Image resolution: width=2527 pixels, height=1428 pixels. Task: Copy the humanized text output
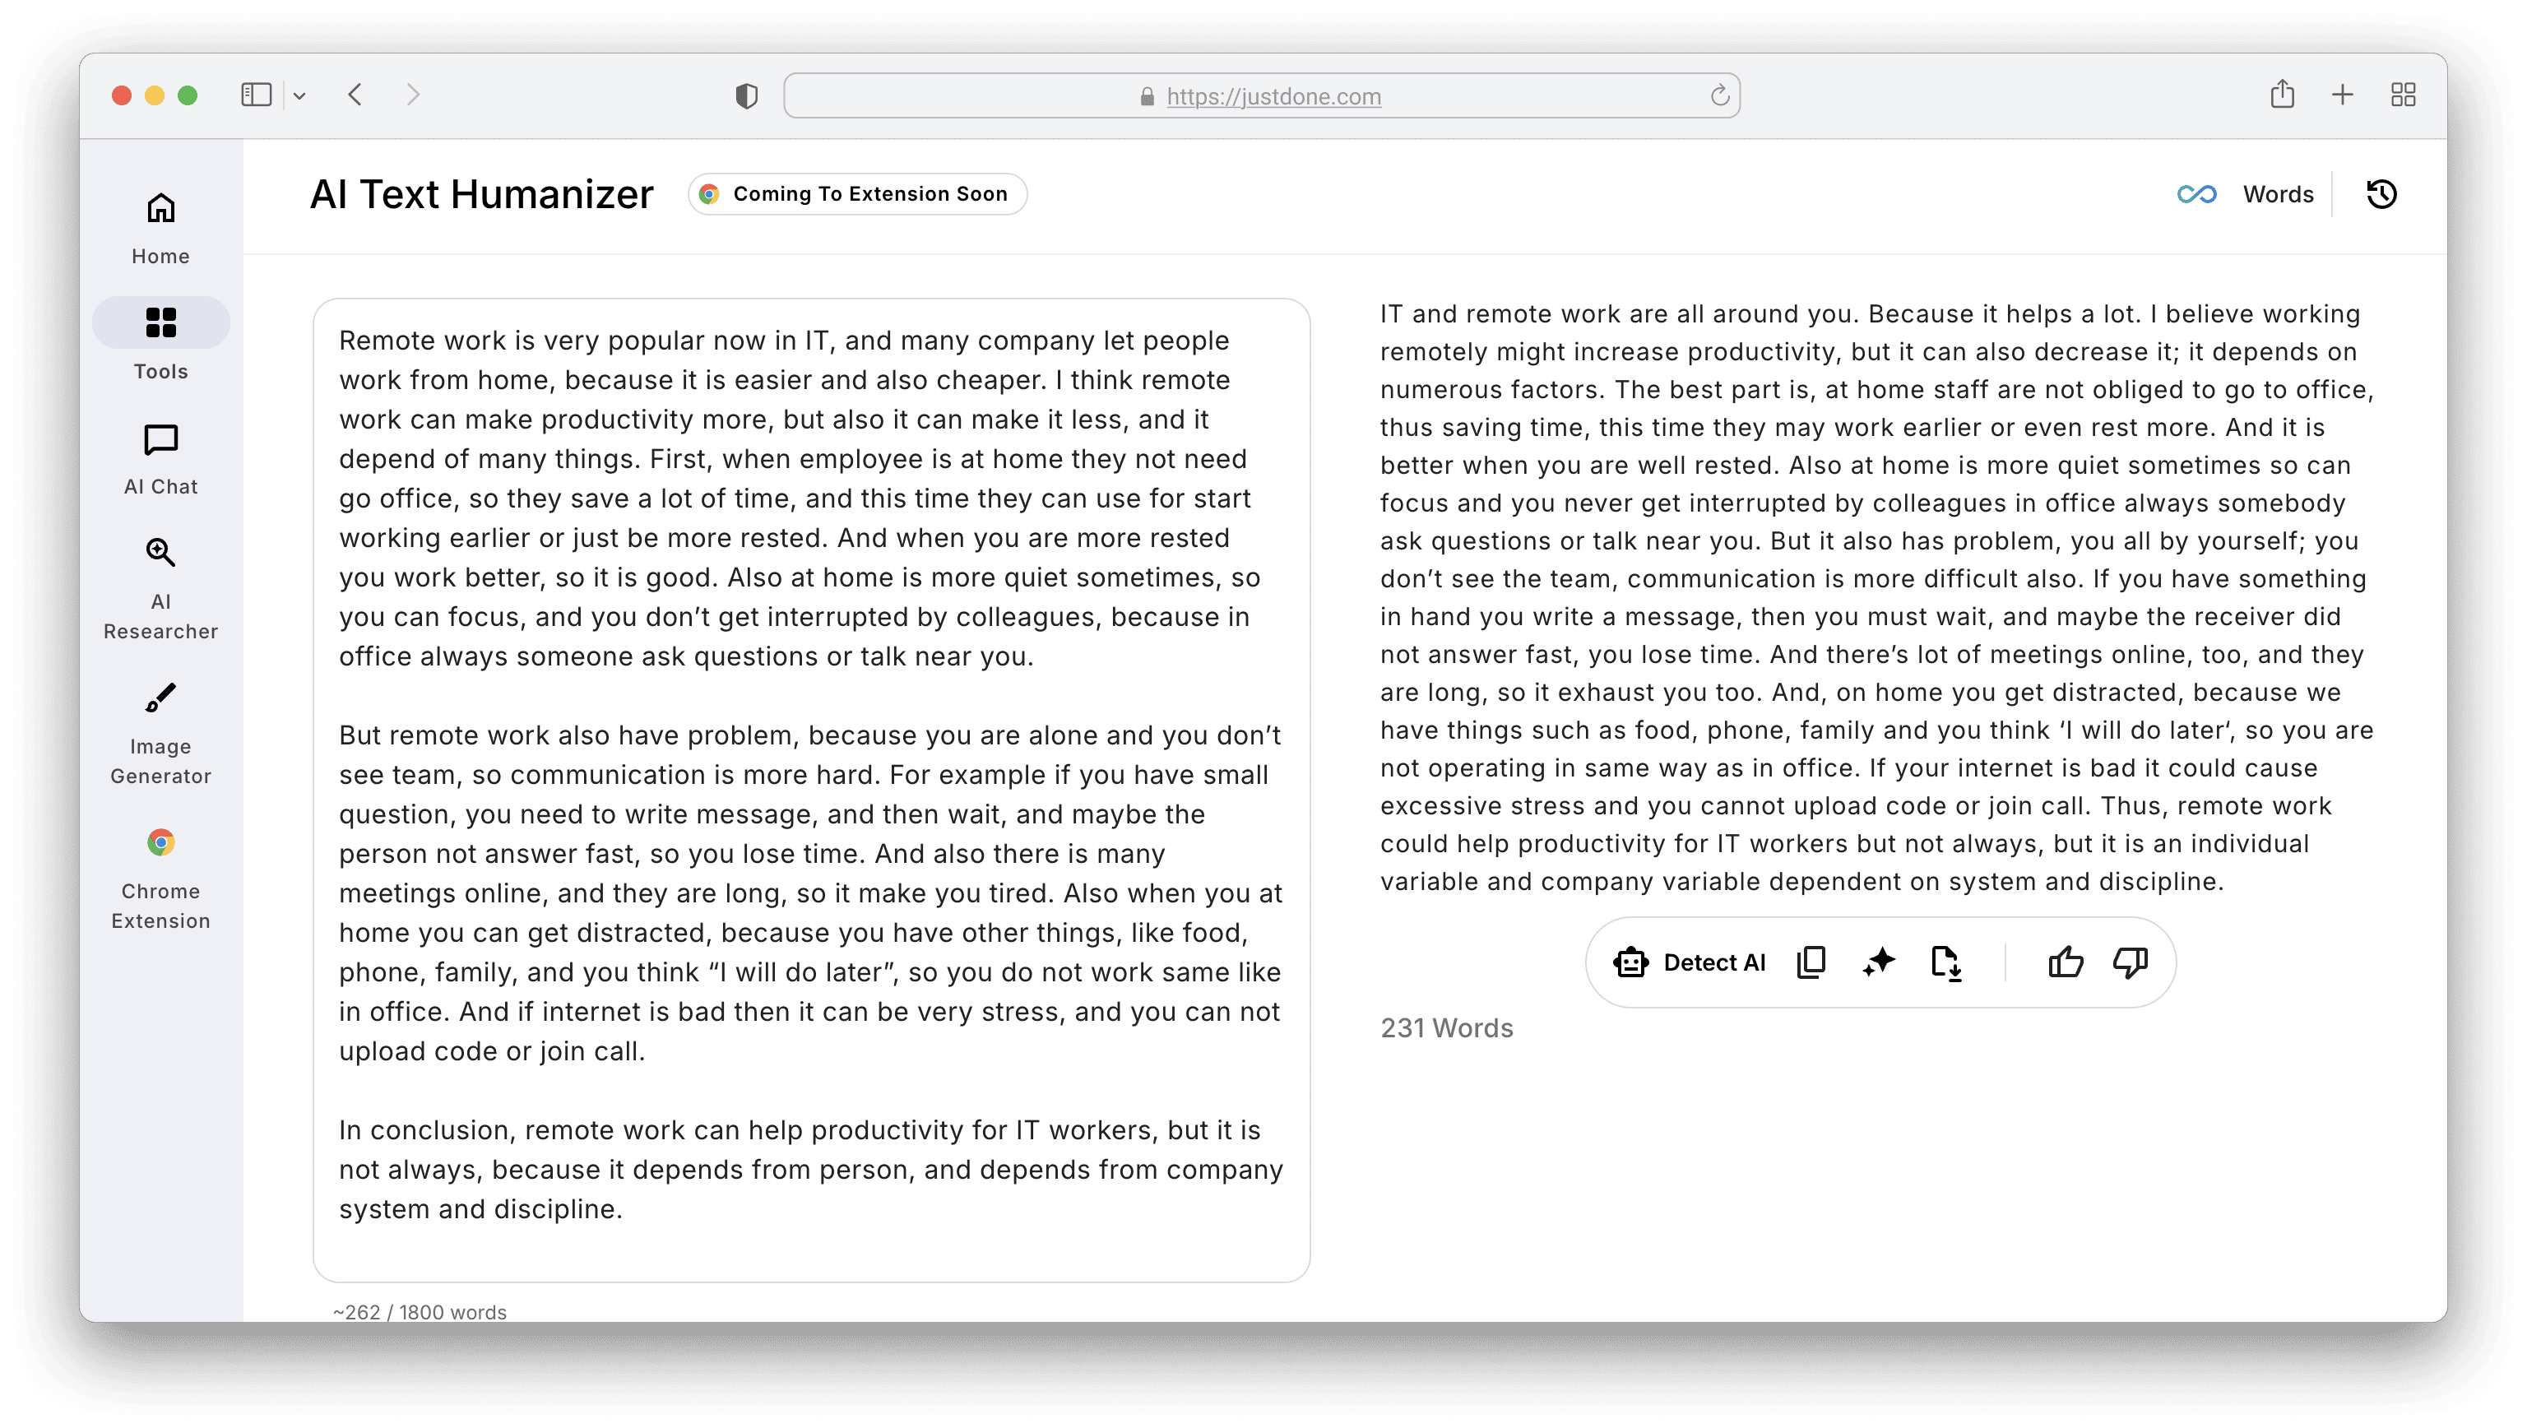1811,962
